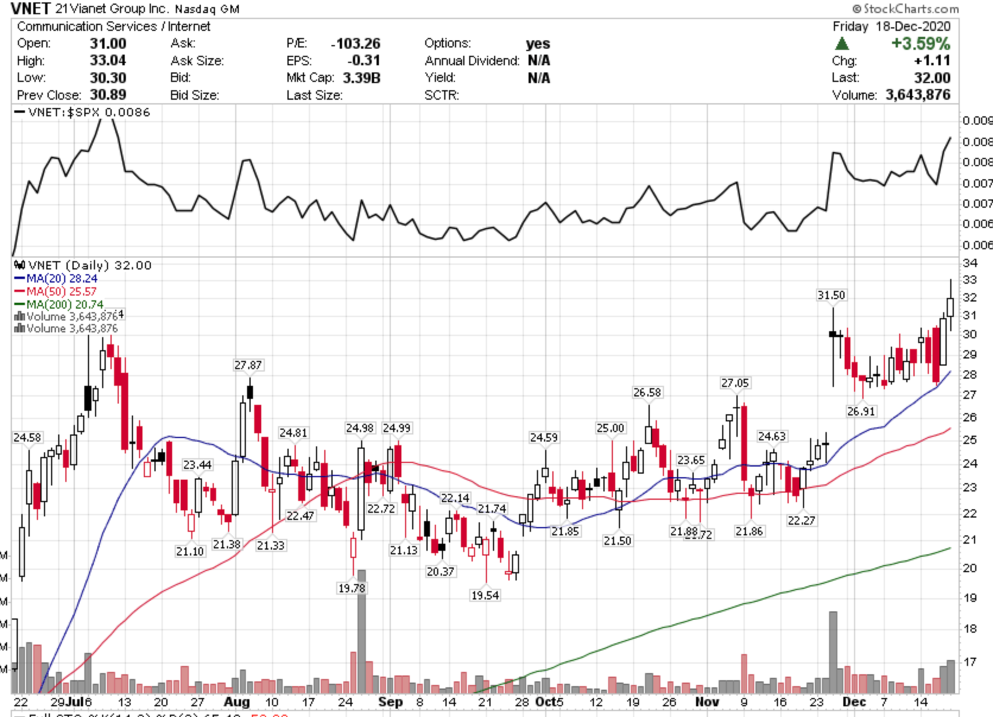Click the Sep label on date axis

[390, 702]
